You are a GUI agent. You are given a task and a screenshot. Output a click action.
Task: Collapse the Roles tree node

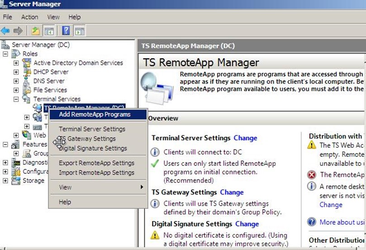click(6, 54)
